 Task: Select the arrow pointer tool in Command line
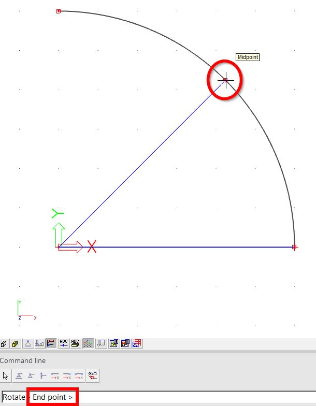[5, 376]
